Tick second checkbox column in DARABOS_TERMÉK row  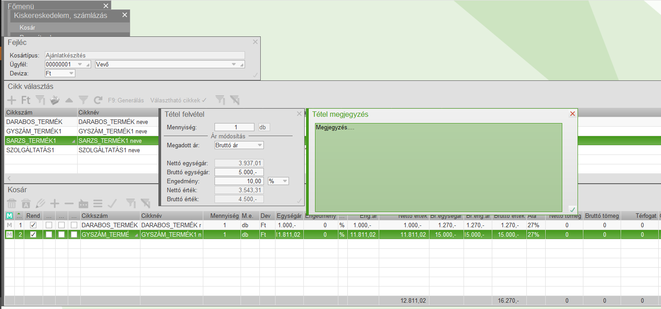click(x=49, y=225)
